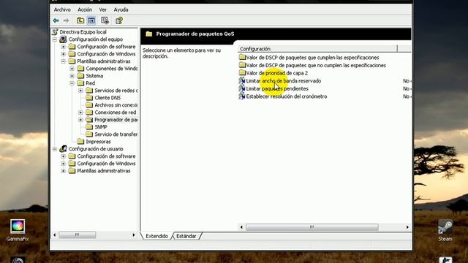Collapse the Configuración de usuario node
The height and width of the screenshot is (263, 468).
point(55,149)
